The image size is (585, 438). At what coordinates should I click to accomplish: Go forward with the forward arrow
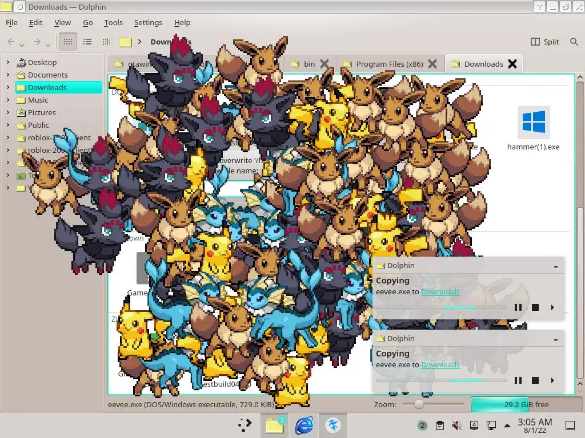(x=37, y=42)
